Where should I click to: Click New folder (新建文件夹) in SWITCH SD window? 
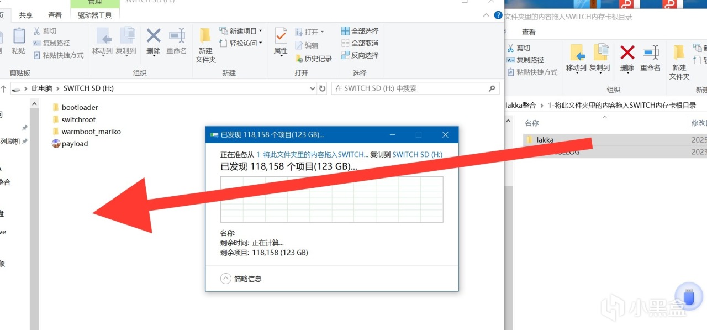tap(205, 44)
